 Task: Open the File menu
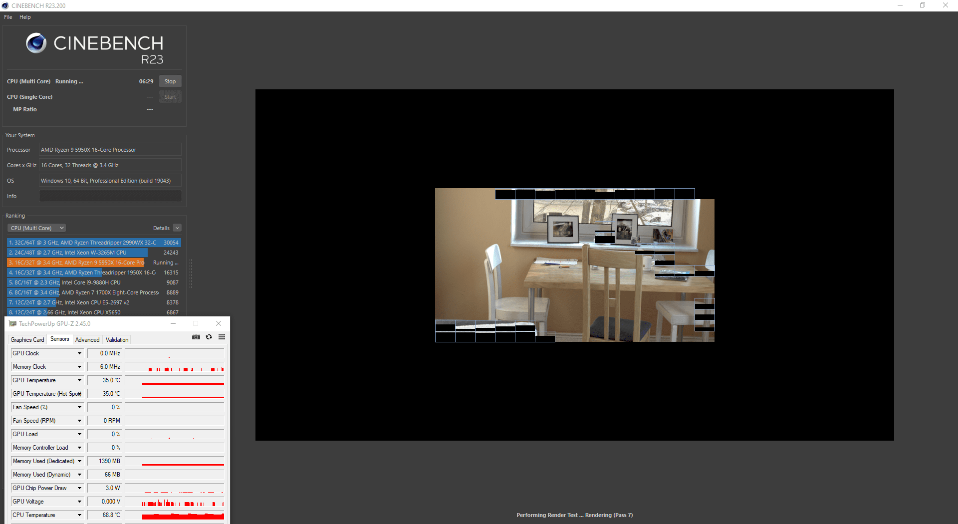[8, 17]
